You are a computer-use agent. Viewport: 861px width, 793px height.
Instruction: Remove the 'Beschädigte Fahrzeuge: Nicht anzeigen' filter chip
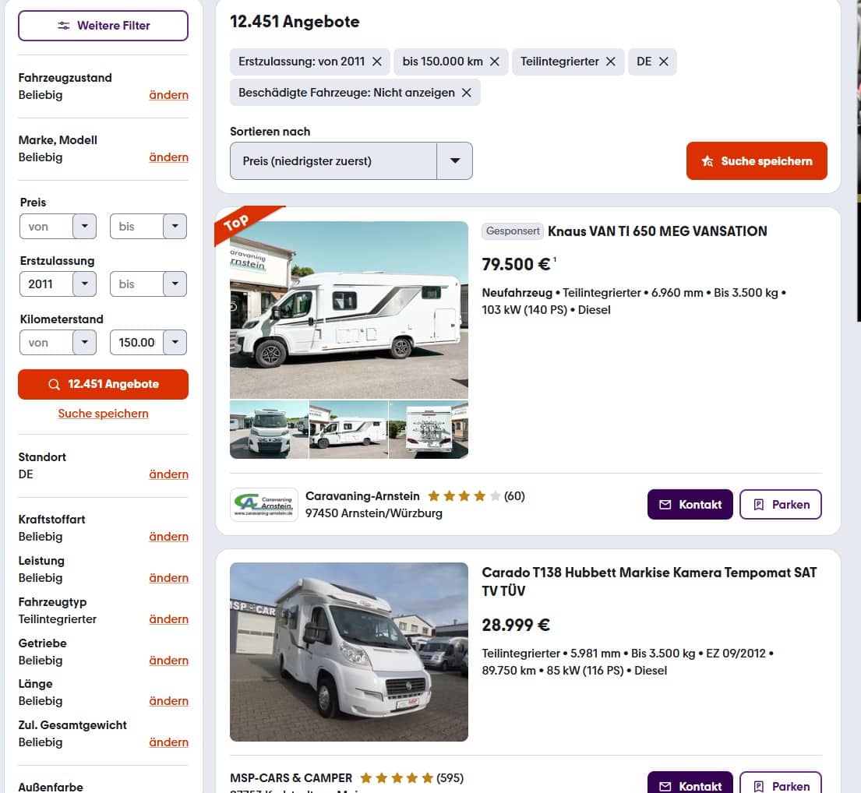coord(467,92)
